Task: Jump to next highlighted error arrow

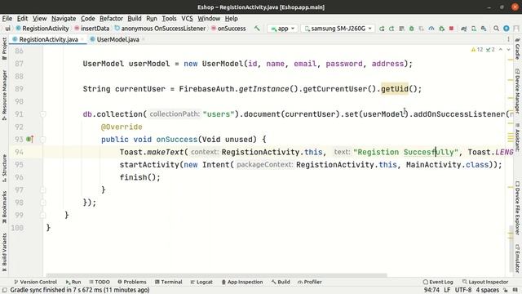Action: [x=508, y=50]
